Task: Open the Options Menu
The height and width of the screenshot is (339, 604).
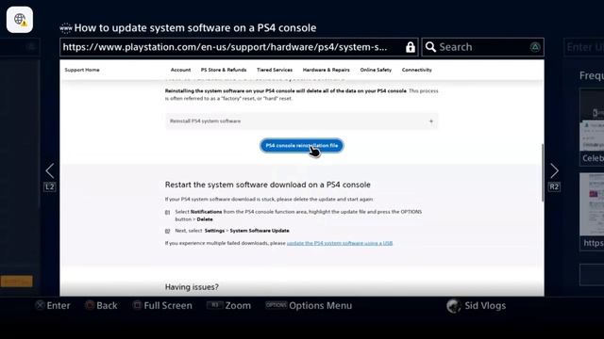Action: tap(309, 305)
